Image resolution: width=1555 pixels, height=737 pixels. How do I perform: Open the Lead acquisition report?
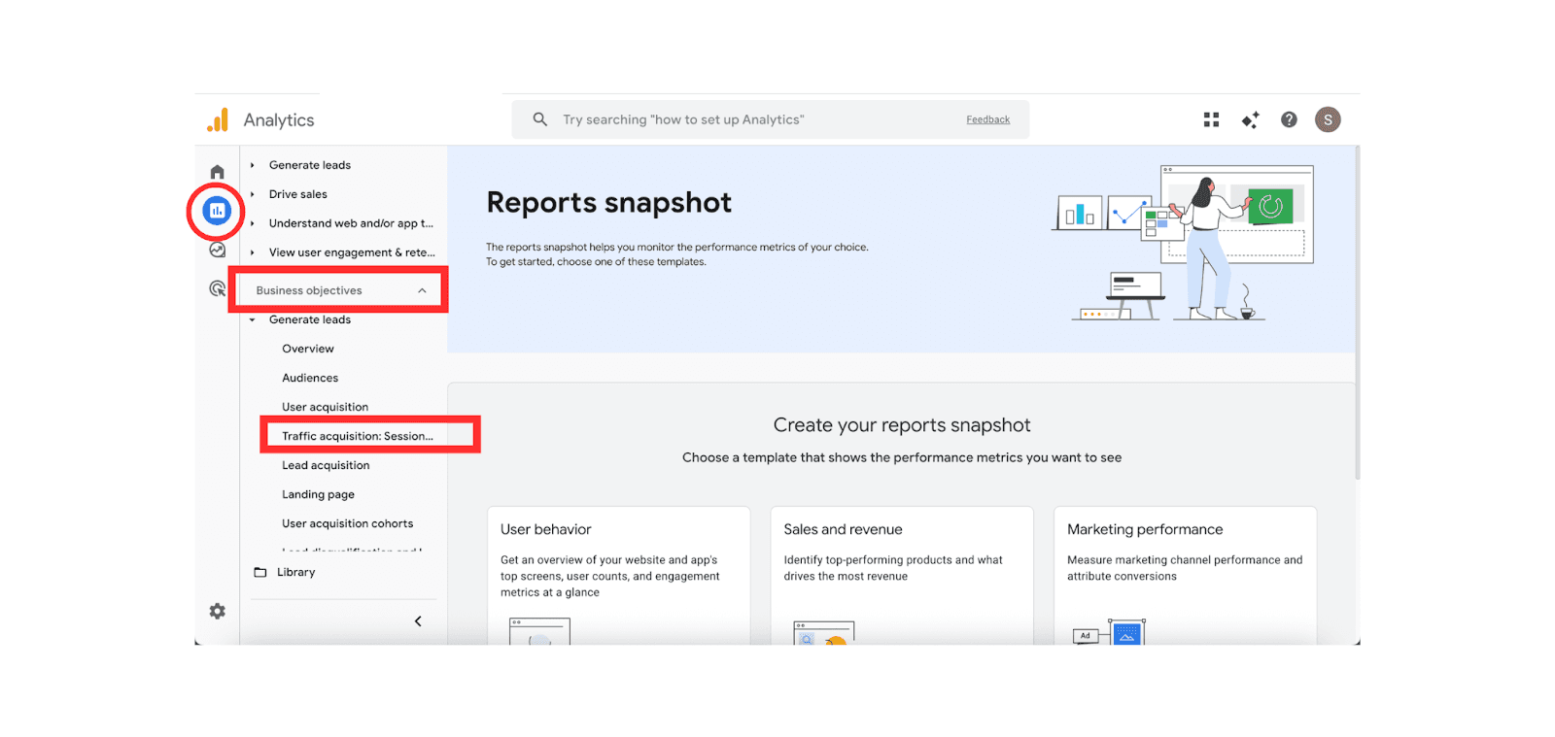[326, 465]
